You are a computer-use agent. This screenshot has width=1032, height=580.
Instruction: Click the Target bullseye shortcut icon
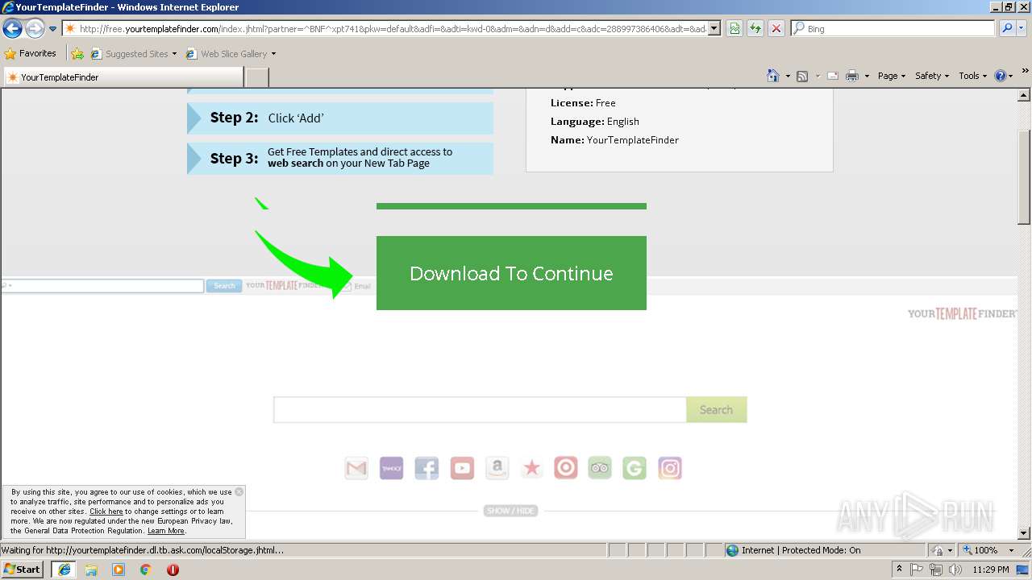(566, 468)
